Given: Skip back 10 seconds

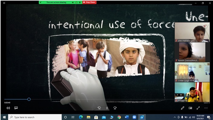Looking at the screenshot, I should [99, 108].
